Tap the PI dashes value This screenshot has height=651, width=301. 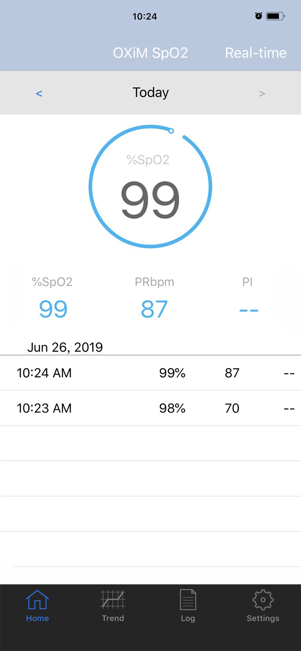click(x=249, y=311)
